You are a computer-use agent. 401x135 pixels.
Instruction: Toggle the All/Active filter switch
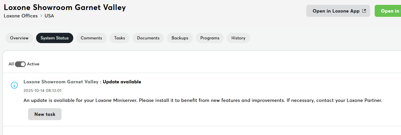click(20, 64)
